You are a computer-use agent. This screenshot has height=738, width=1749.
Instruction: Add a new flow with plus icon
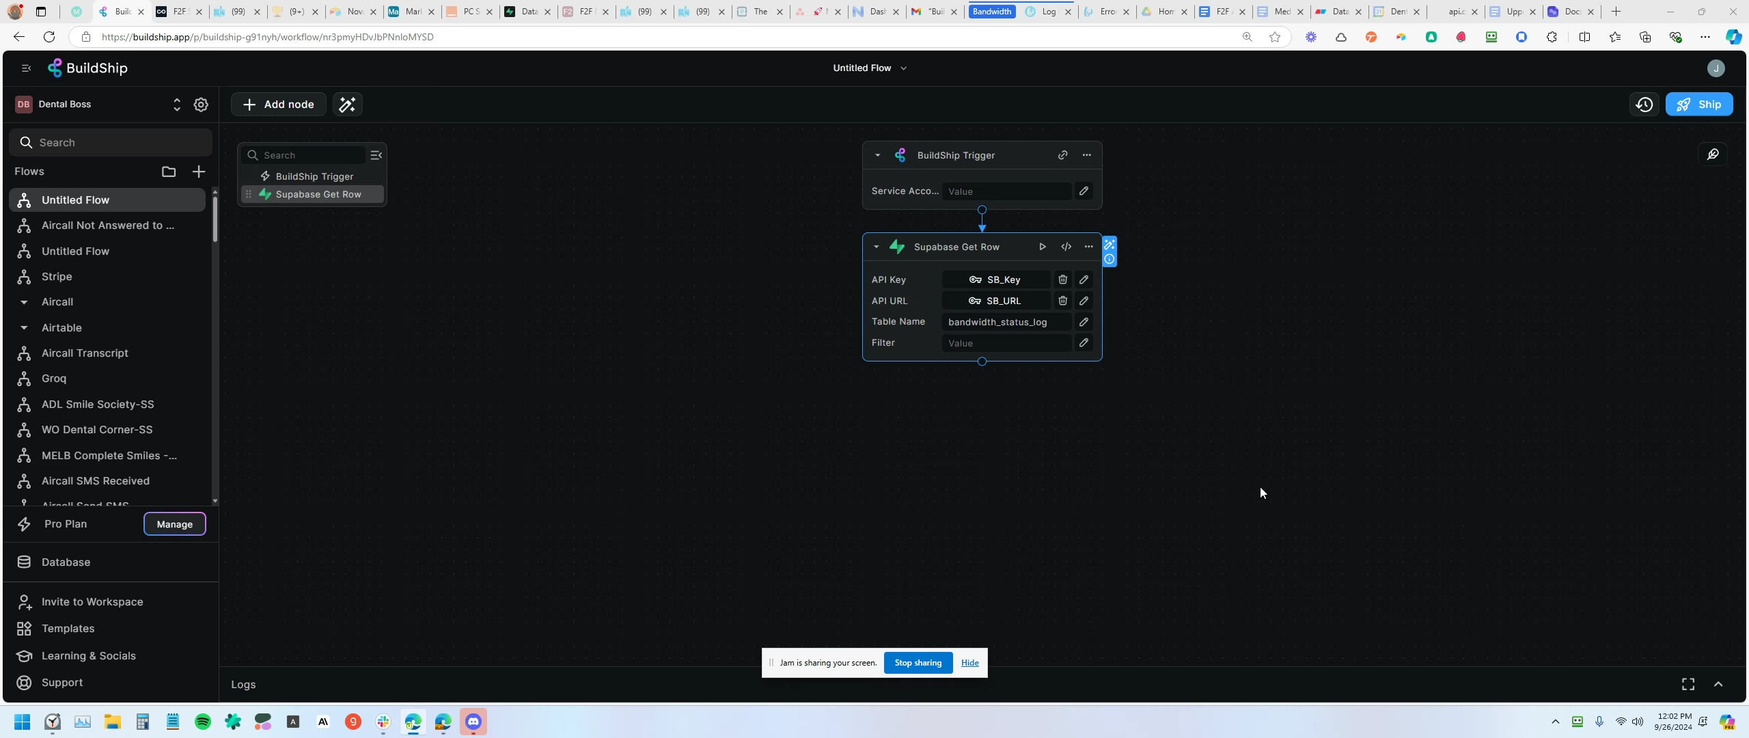tap(199, 172)
